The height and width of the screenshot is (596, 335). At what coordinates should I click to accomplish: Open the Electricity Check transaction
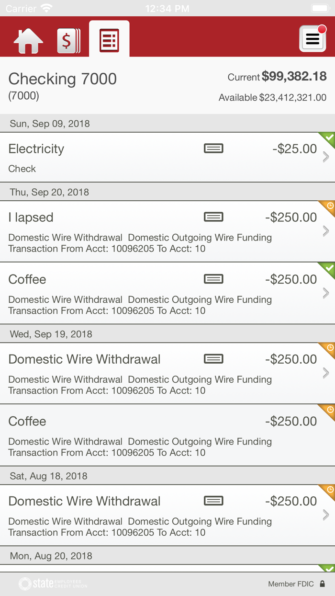[x=167, y=158]
